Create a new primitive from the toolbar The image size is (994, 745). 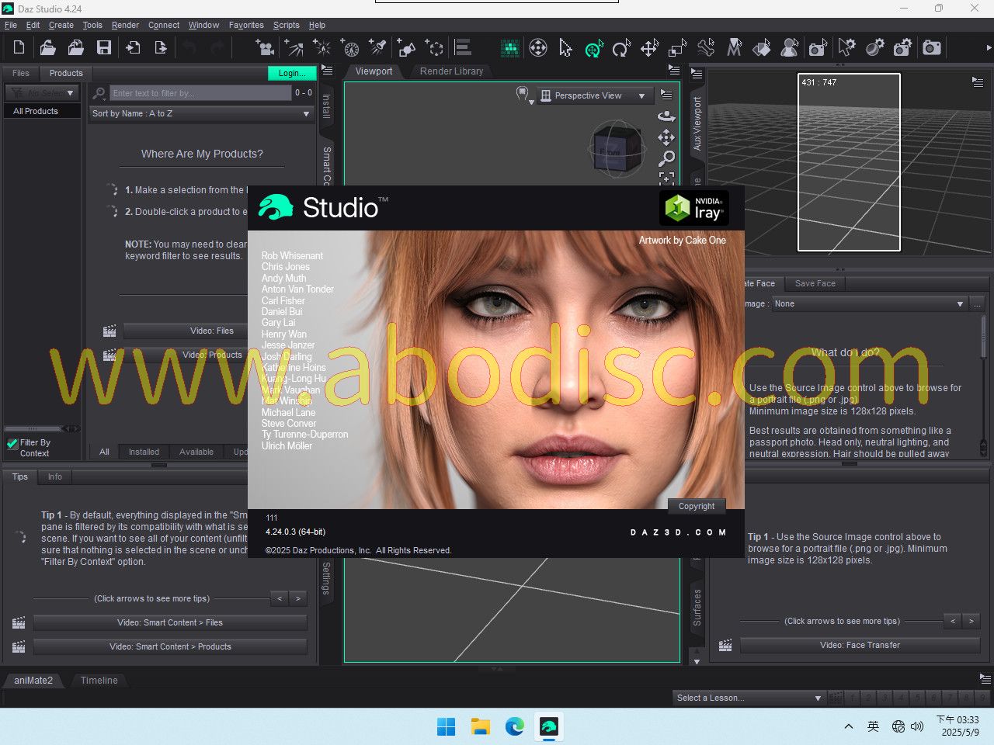406,48
